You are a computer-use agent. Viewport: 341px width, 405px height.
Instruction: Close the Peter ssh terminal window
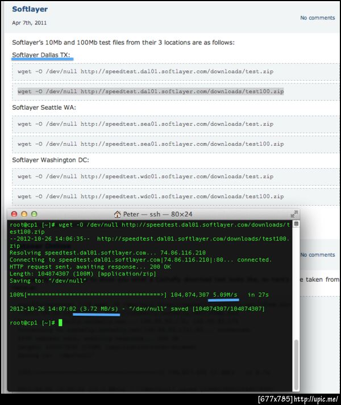click(14, 214)
